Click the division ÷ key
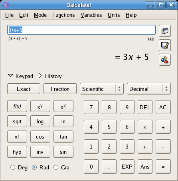 (163, 127)
